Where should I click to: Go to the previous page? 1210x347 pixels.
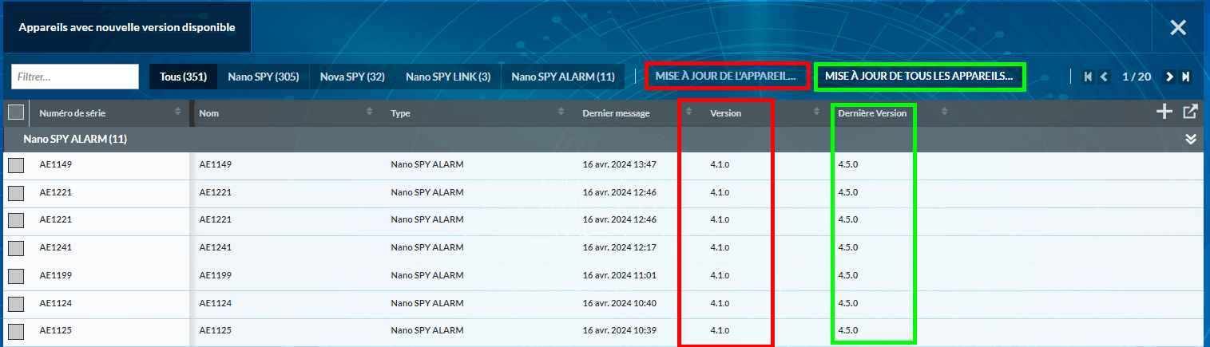pyautogui.click(x=1104, y=77)
